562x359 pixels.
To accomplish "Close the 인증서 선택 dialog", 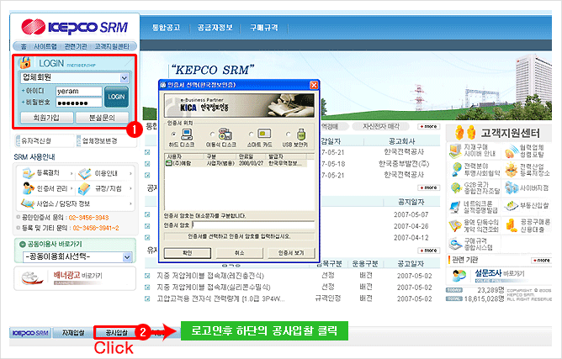I will [314, 85].
